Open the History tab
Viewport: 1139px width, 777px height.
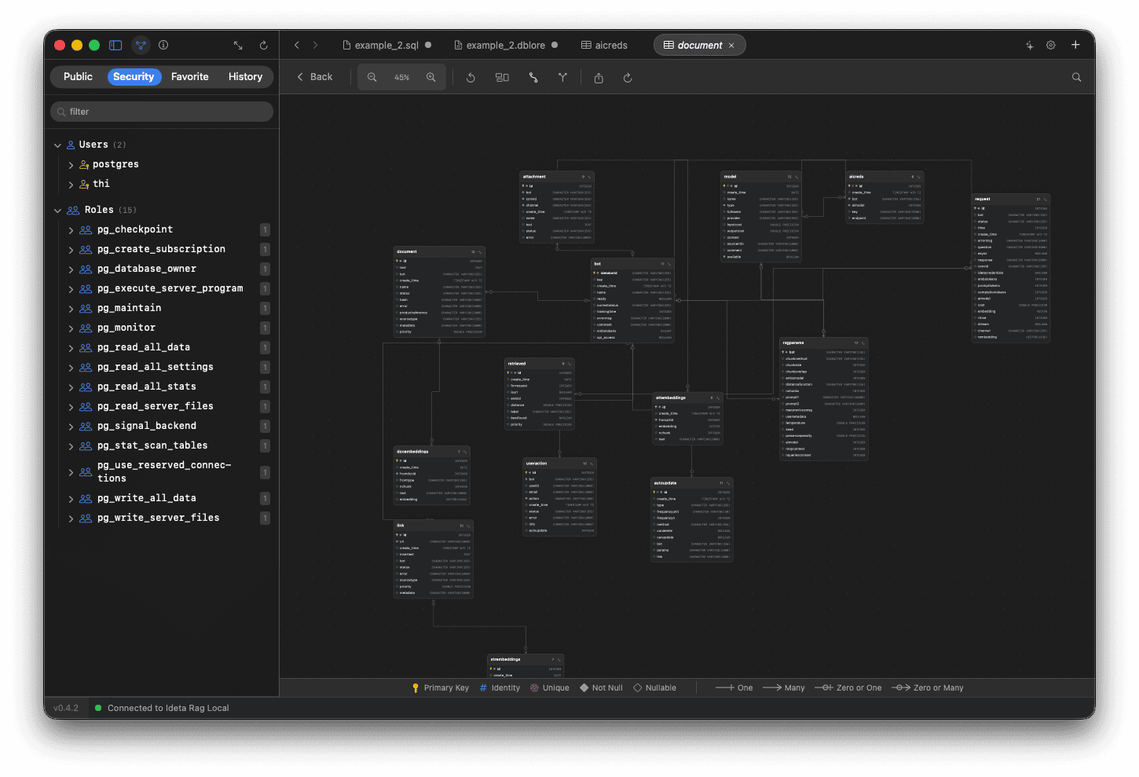[x=245, y=76]
